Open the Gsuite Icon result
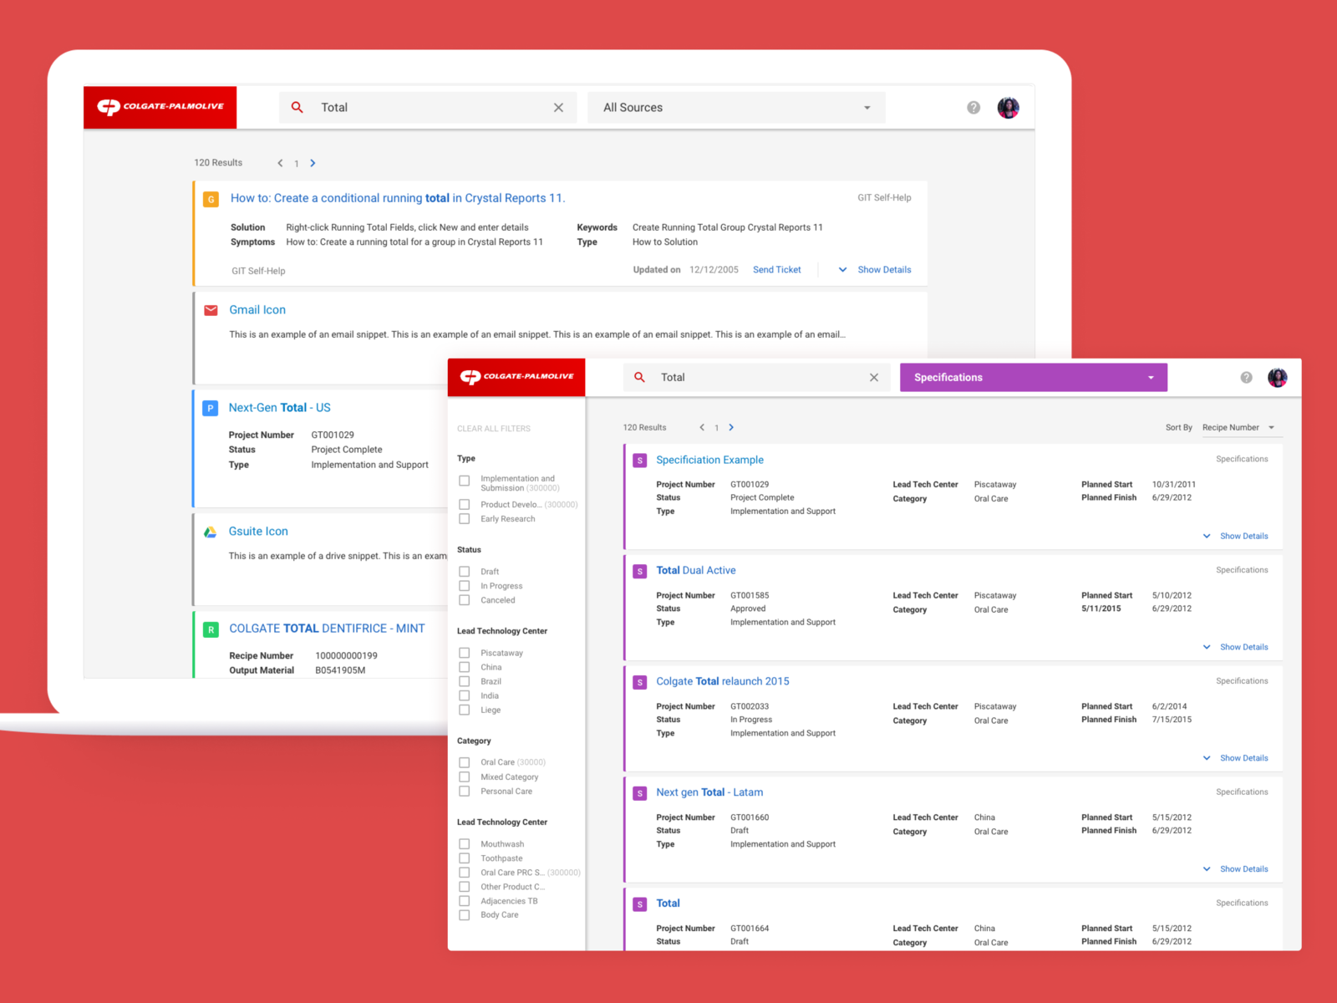The image size is (1337, 1003). coord(258,532)
